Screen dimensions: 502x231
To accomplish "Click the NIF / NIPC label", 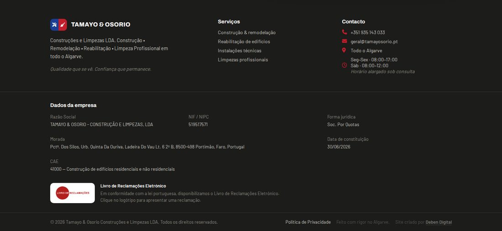I will [199, 117].
